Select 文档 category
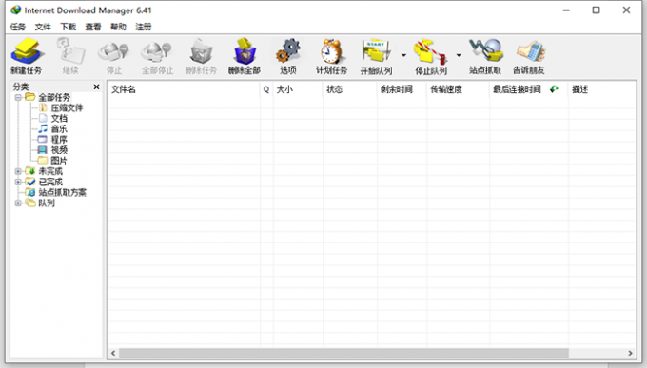The width and height of the screenshot is (647, 368). pyautogui.click(x=59, y=119)
